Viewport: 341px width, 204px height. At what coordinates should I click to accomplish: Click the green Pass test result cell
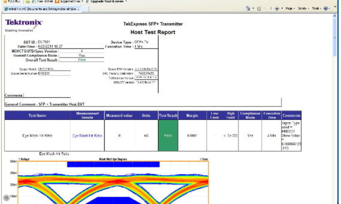coord(168,135)
